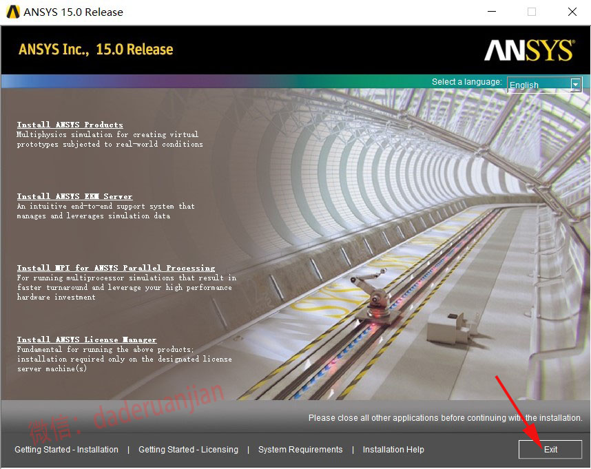Click the 'Select a language:' label
Viewport: 591px width, 469px height.
pyautogui.click(x=466, y=82)
